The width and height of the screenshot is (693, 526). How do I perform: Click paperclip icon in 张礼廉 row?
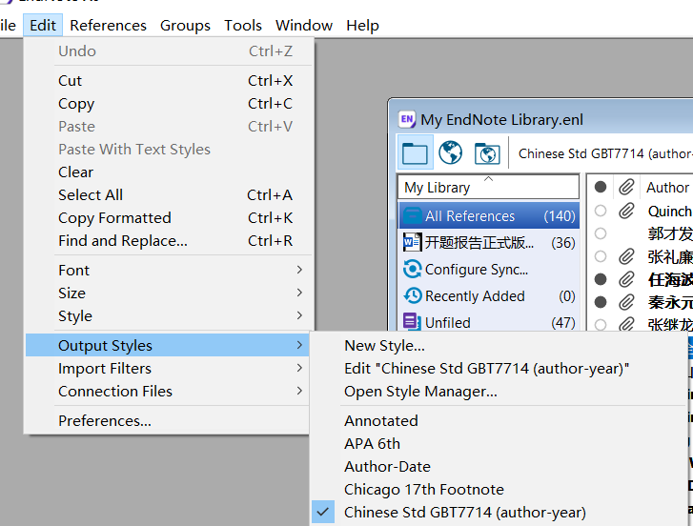626,256
